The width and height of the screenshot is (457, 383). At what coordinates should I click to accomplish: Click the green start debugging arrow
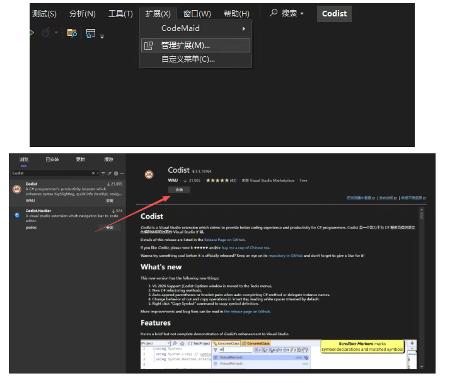click(32, 32)
